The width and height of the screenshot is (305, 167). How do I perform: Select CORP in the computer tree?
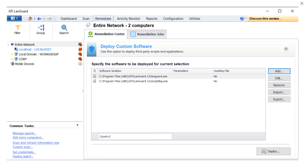point(22,59)
